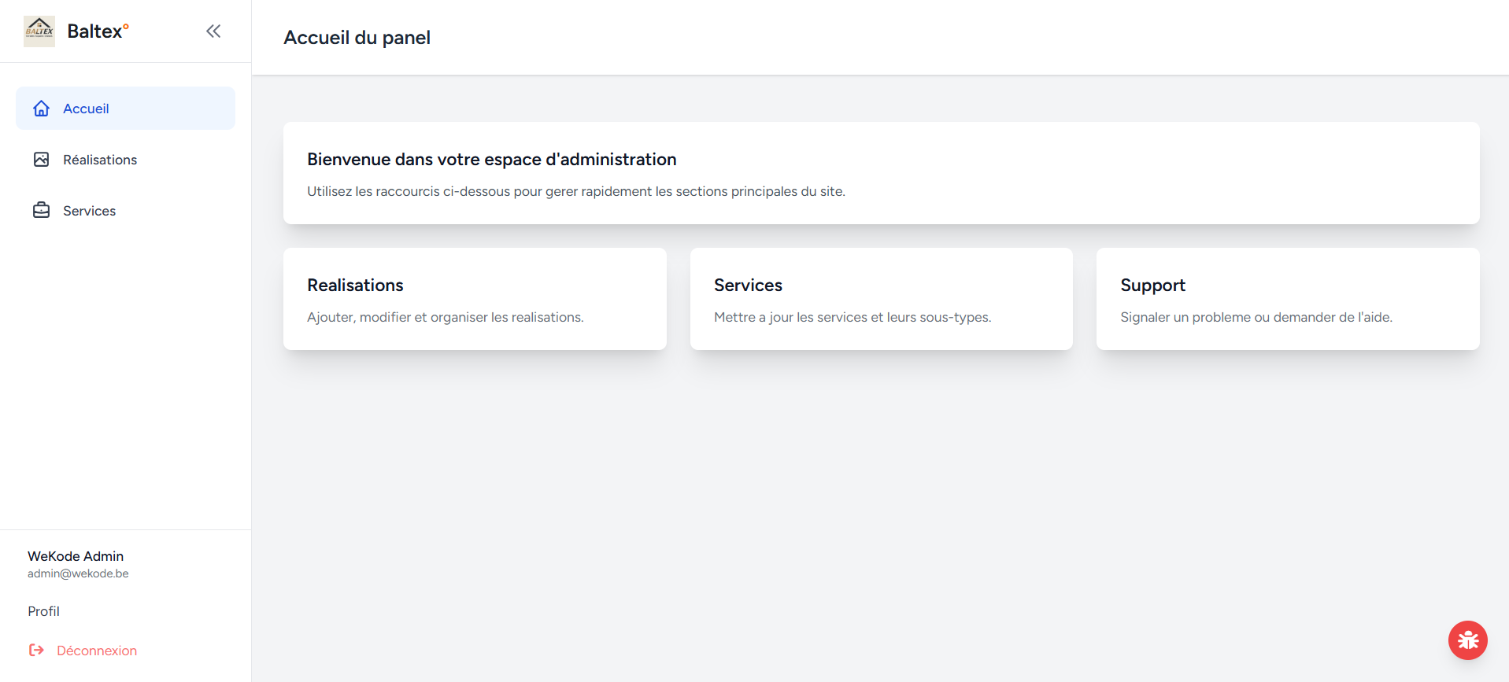Image resolution: width=1509 pixels, height=682 pixels.
Task: Open Services from the sidebar menu
Action: (90, 211)
